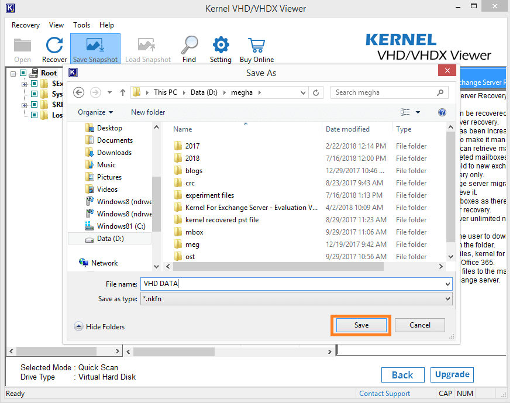Viewport: 513px width, 403px height.
Task: Click the search magnifier in Search megha
Action: coord(440,92)
